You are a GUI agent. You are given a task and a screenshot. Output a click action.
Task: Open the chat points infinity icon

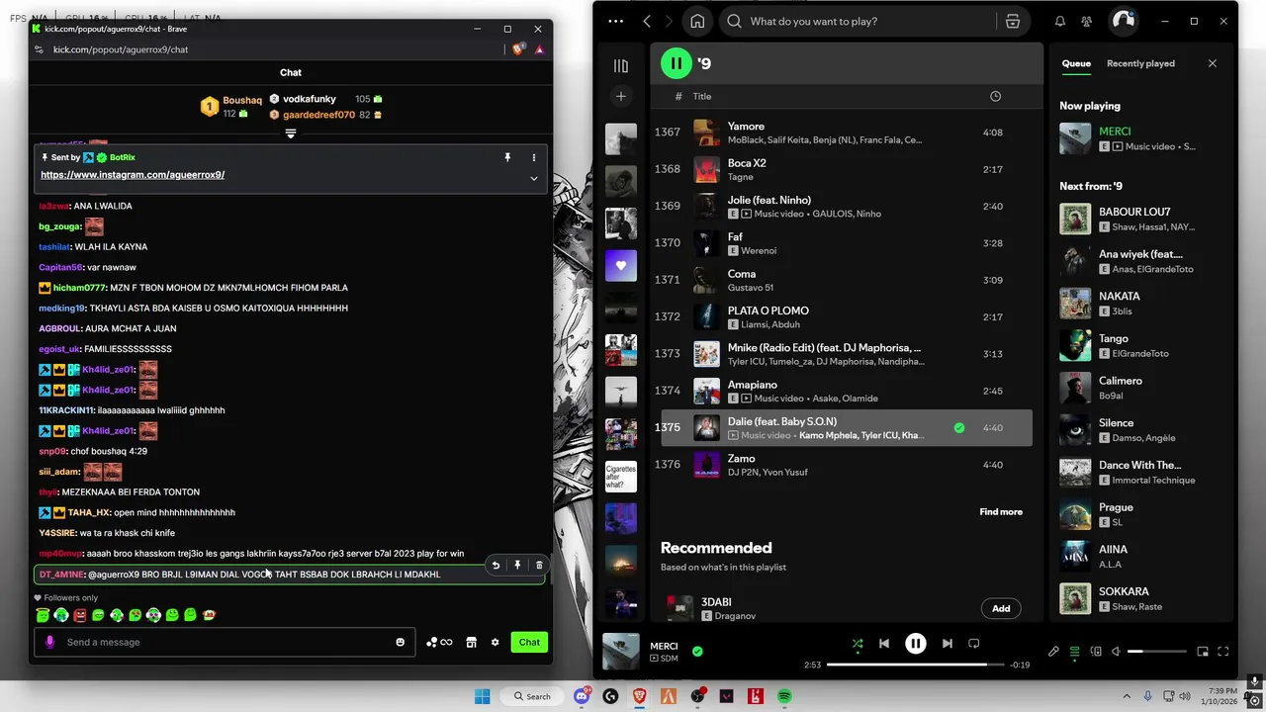coord(439,642)
